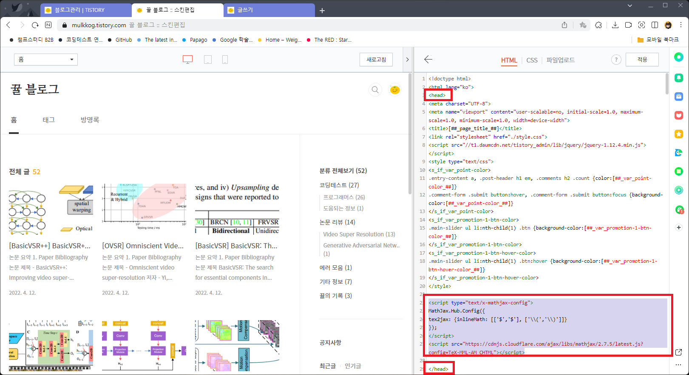Reload the current page
The height and width of the screenshot is (375, 689).
35,25
